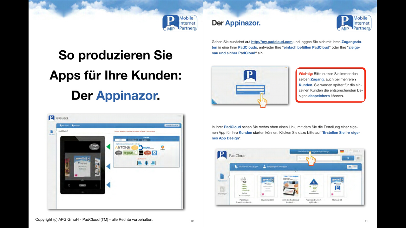The width and height of the screenshot is (406, 228).
Task: Click the Logo Icon placeholder in tablet preview
Action: point(95,147)
